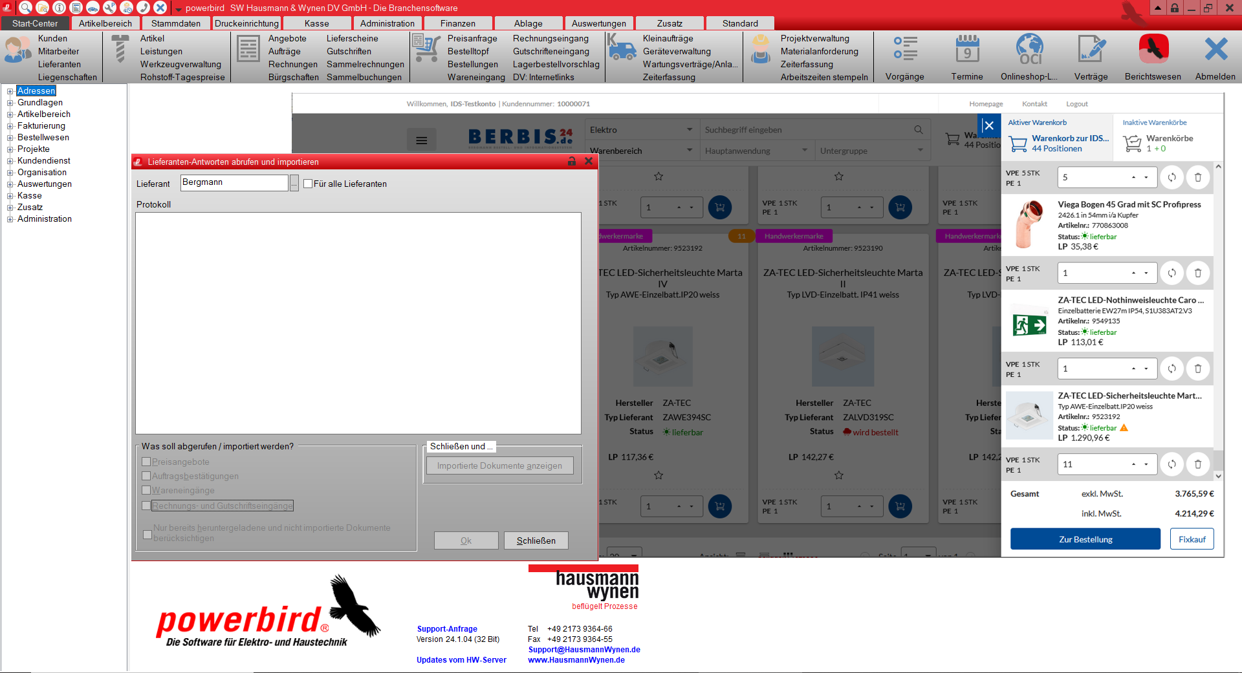Open the Vorgänge icon in ribbon

click(905, 49)
